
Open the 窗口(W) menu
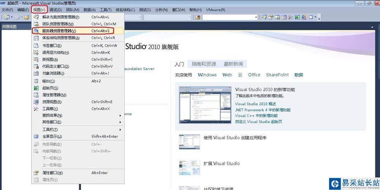click(179, 10)
